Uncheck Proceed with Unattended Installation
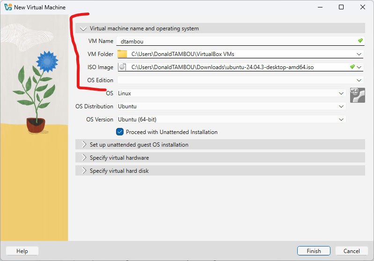 pyautogui.click(x=120, y=132)
